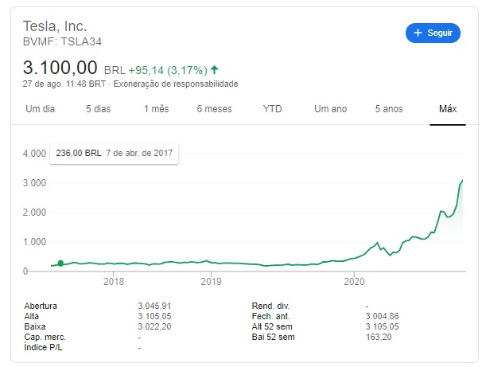Switch to the 6 meses tab
Screen dimensions: 486x367
214,109
